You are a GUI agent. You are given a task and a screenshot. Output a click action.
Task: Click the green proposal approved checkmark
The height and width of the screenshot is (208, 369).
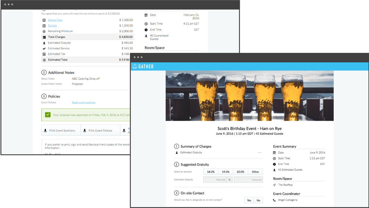48,115
